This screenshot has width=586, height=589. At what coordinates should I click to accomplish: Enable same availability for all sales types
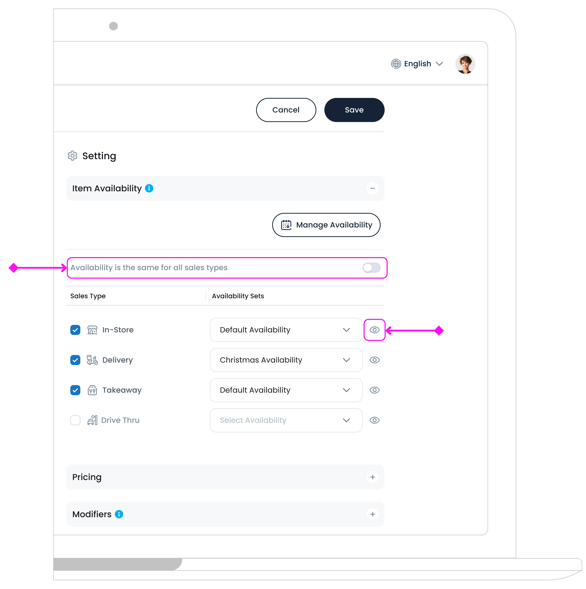371,268
